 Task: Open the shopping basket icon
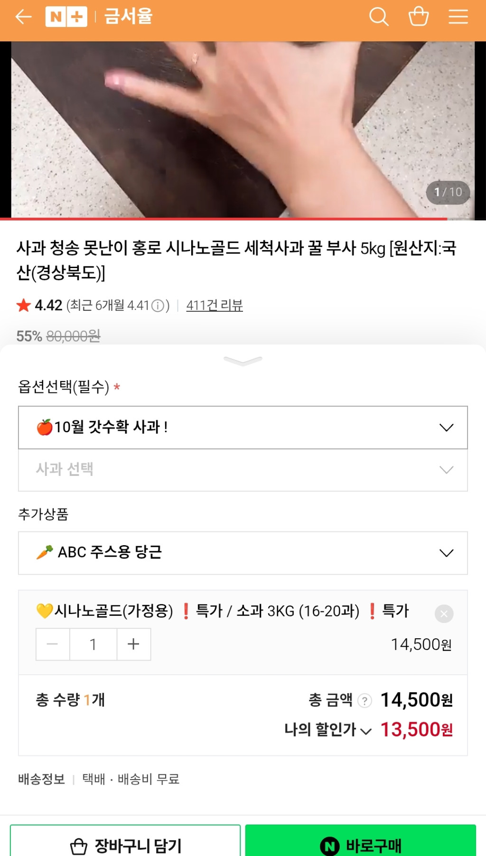click(x=419, y=17)
